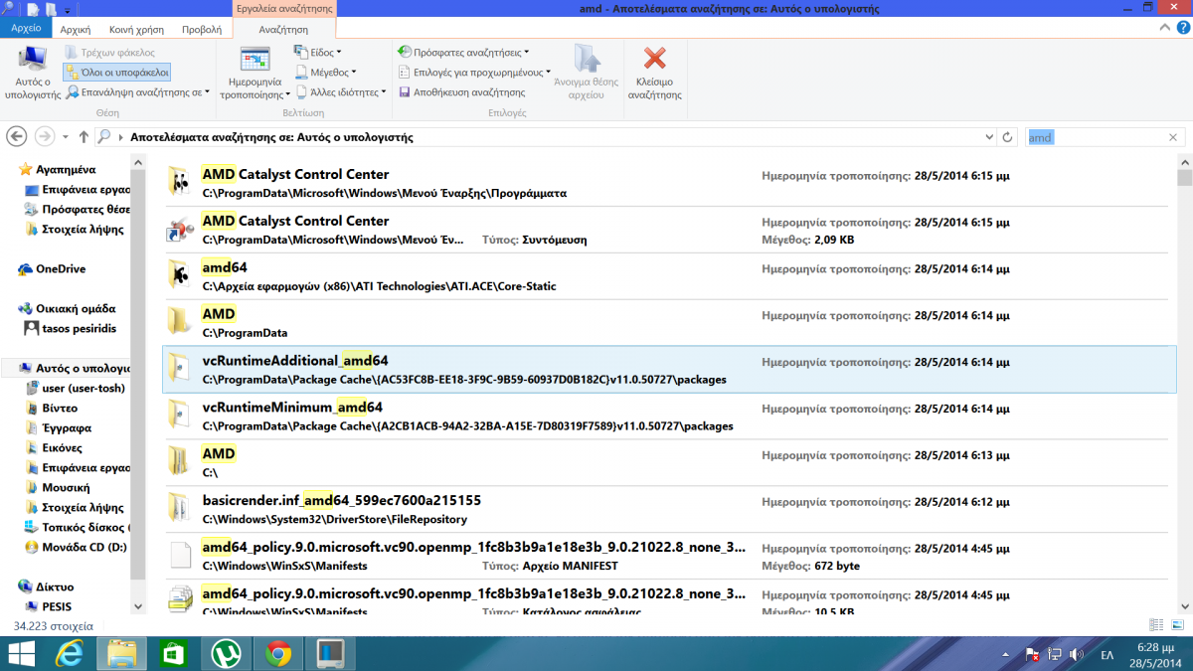
Task: Click This PC icon in ribbon
Action: 33,62
